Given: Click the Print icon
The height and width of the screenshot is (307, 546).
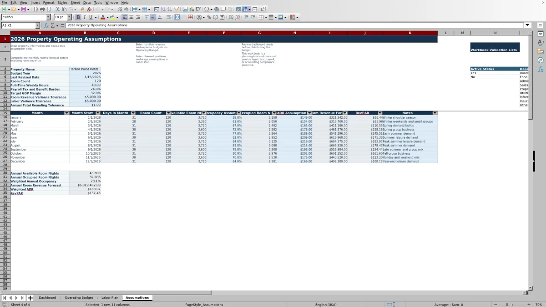Looking at the screenshot, I should pyautogui.click(x=42, y=9).
